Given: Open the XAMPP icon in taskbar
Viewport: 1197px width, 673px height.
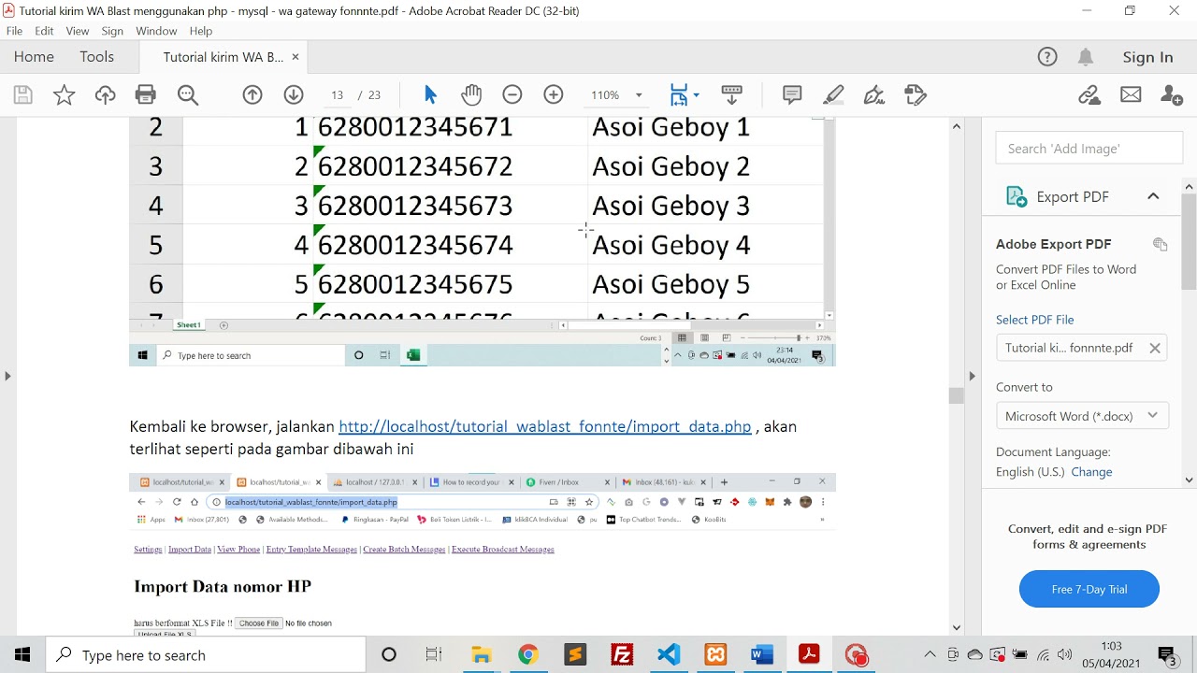Looking at the screenshot, I should click(715, 655).
